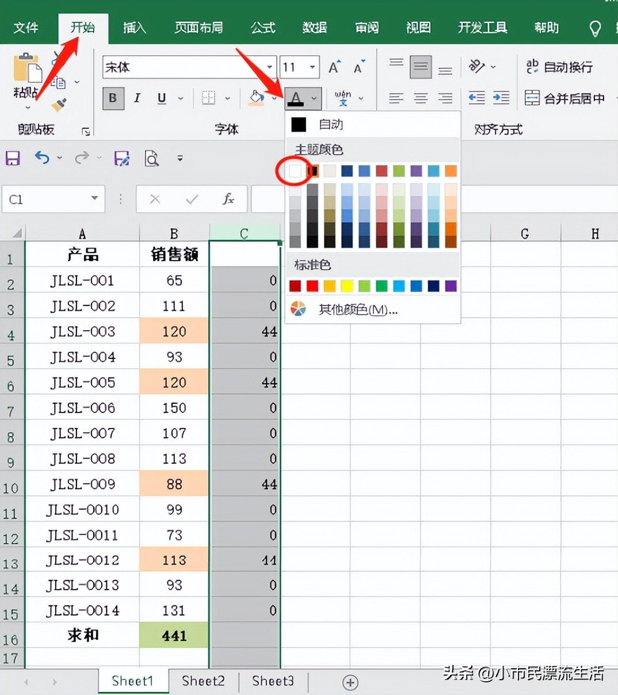Open the font name 宋体 combo box

(x=189, y=67)
